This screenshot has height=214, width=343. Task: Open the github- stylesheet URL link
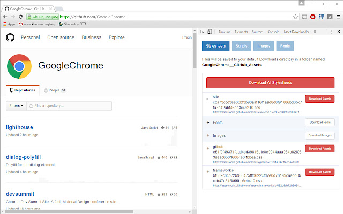tap(257, 162)
